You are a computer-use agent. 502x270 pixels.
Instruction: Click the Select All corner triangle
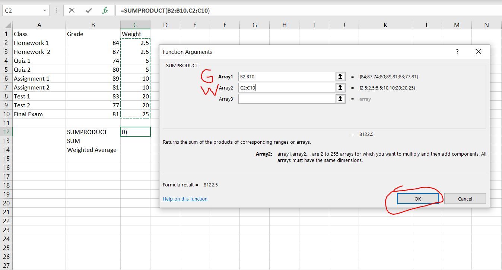click(x=9, y=25)
